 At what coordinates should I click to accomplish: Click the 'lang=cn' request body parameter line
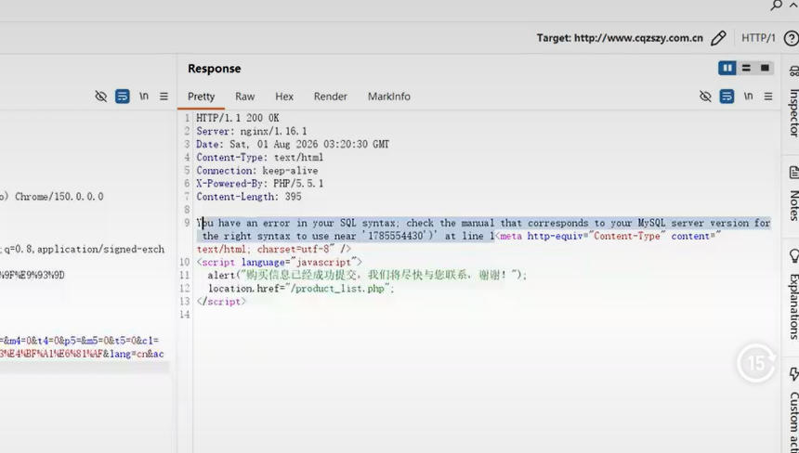click(82, 354)
